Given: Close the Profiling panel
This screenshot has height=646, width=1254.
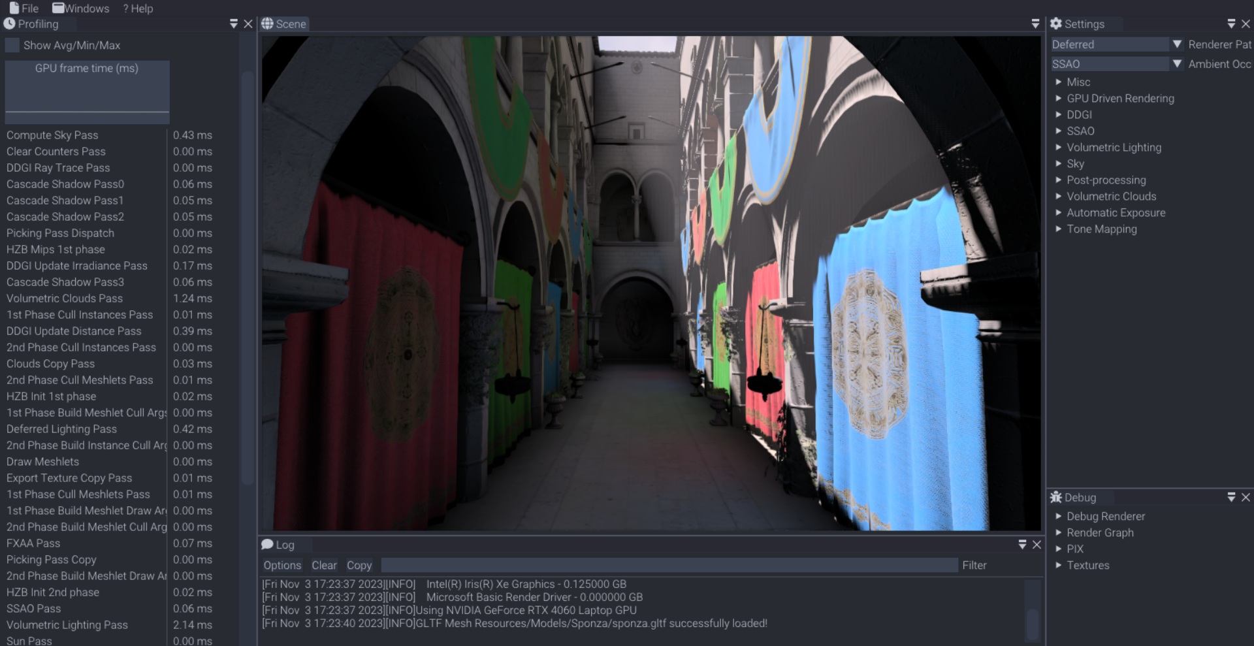Looking at the screenshot, I should pos(248,24).
